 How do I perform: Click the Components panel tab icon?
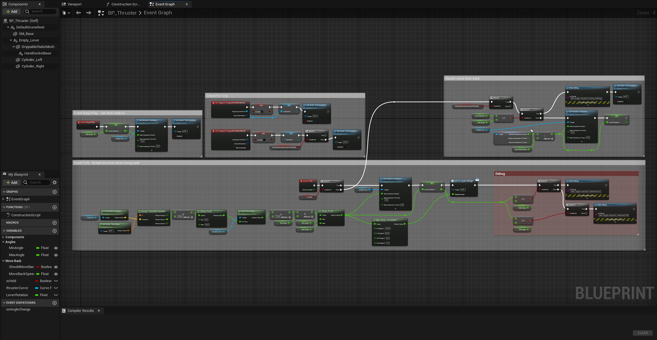(5, 4)
